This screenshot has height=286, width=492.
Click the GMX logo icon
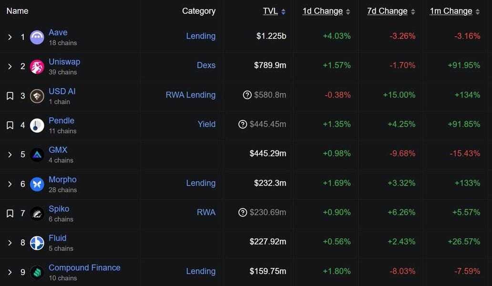(37, 155)
